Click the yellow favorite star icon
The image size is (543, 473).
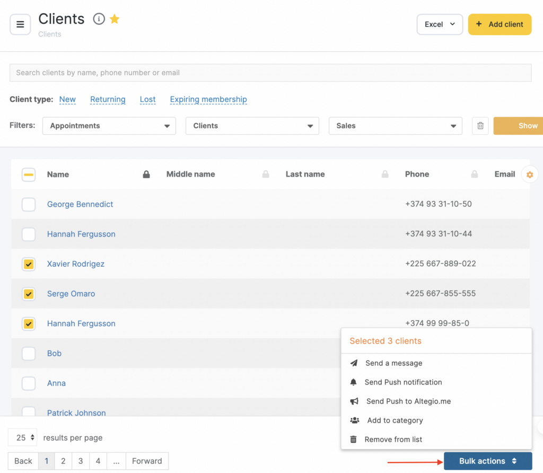coord(115,19)
